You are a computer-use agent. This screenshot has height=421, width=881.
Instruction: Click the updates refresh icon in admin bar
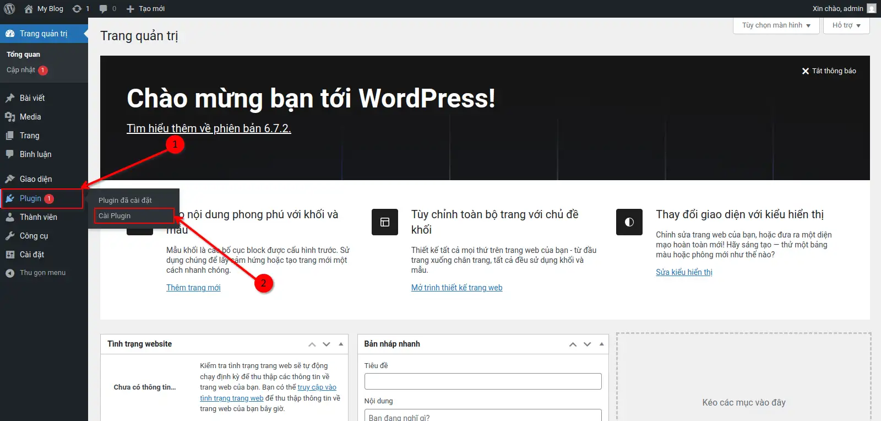click(77, 9)
